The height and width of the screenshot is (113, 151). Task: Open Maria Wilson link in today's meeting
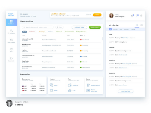(126, 38)
